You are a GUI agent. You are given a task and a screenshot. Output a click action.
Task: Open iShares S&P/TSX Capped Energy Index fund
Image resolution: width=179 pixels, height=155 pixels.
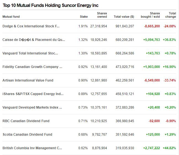click(x=33, y=94)
